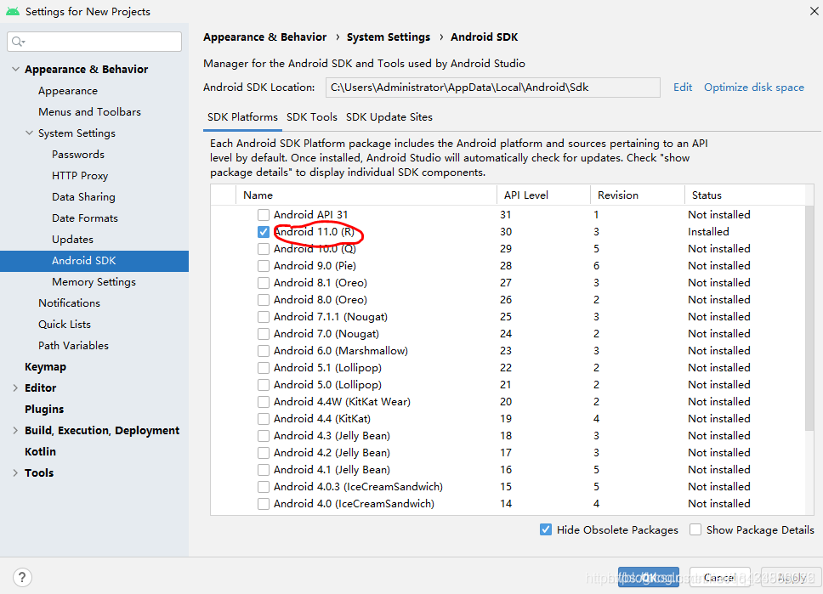Click the Android Studio logo in title bar
The height and width of the screenshot is (594, 823).
(x=13, y=11)
